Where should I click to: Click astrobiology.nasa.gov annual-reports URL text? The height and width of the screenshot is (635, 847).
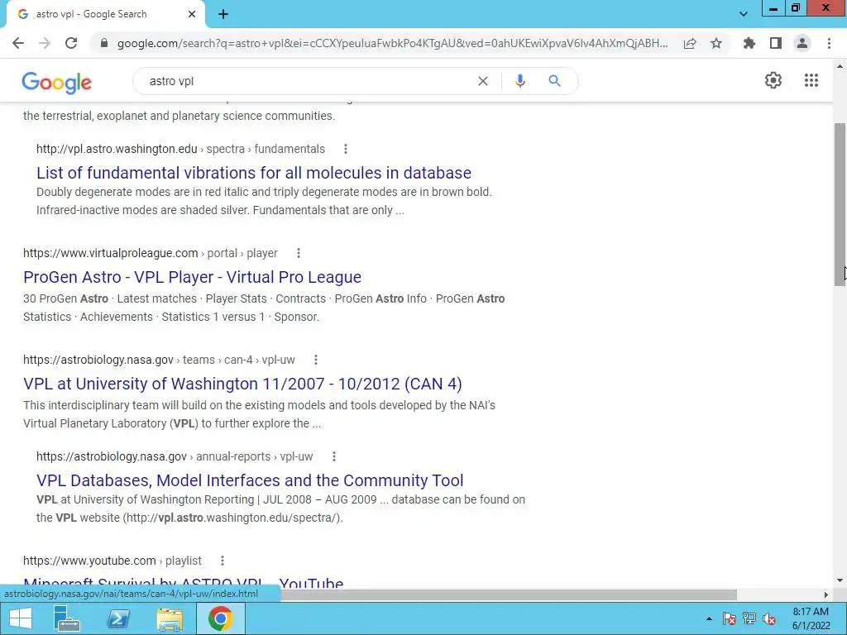pyautogui.click(x=175, y=456)
